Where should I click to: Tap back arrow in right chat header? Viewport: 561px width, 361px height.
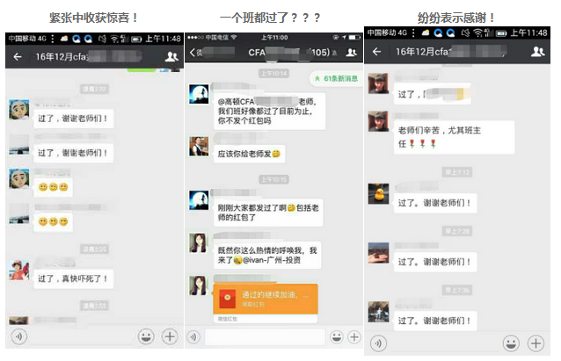click(376, 52)
